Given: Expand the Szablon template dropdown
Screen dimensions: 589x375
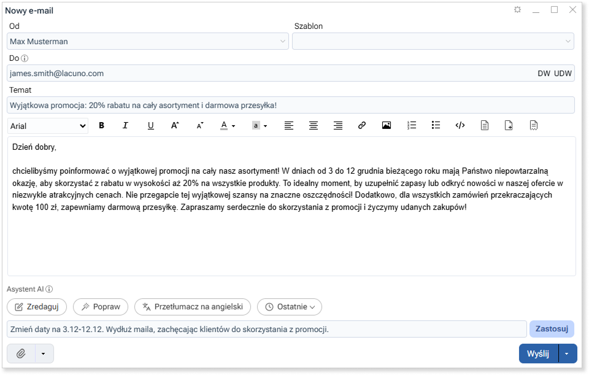Looking at the screenshot, I should [x=433, y=42].
